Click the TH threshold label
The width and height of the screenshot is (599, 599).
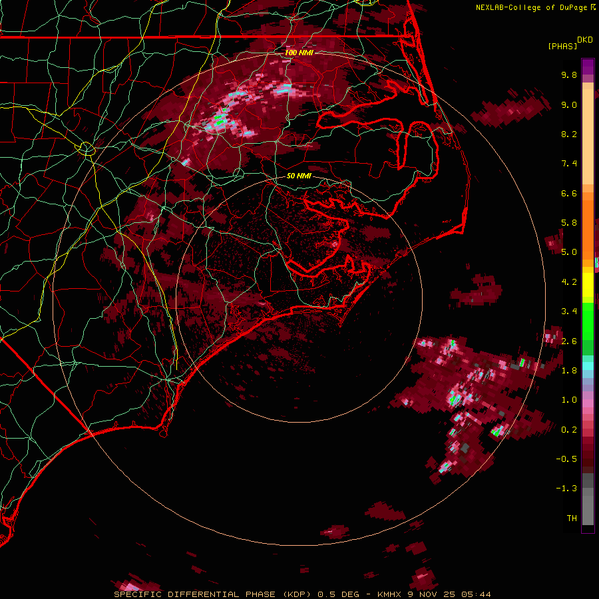click(x=572, y=518)
